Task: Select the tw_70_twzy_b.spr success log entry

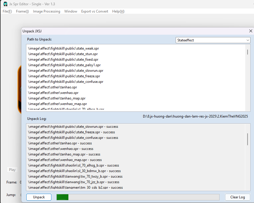Action: 75,176
